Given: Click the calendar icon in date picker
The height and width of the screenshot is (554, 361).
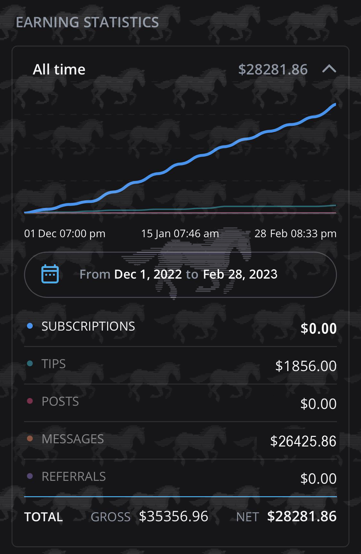Looking at the screenshot, I should [x=50, y=274].
